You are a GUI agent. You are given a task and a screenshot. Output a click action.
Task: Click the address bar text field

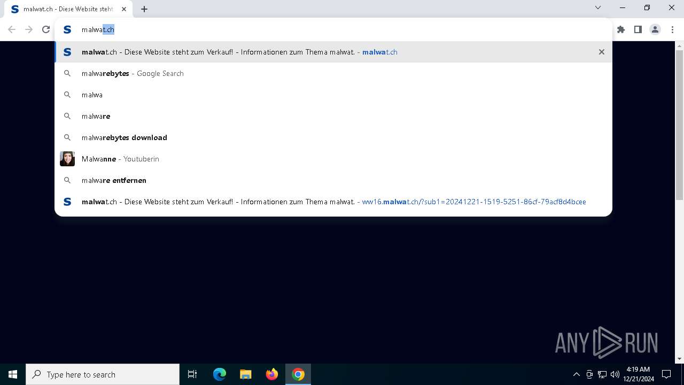point(342,29)
